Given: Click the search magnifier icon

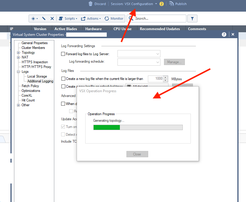Looking at the screenshot, I should click(x=131, y=18).
